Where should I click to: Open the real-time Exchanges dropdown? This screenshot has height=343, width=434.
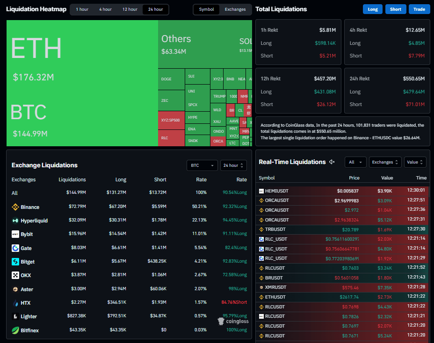[x=385, y=162]
